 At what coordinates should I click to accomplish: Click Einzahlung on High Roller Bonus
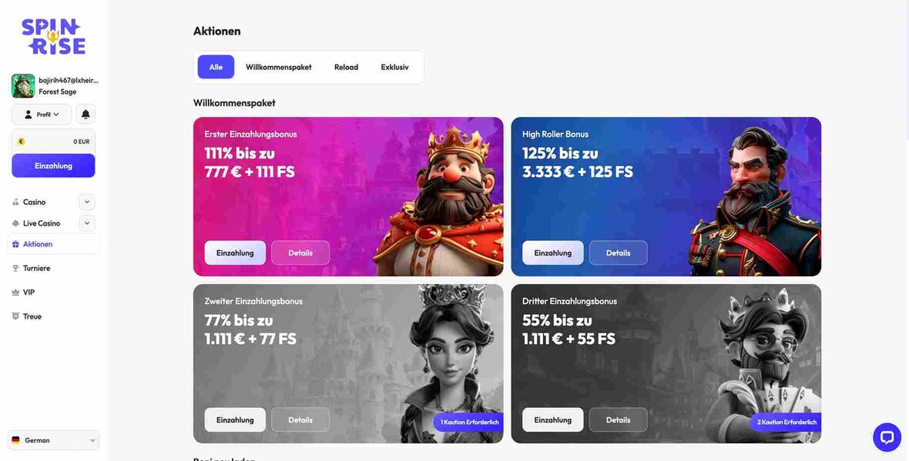point(553,253)
